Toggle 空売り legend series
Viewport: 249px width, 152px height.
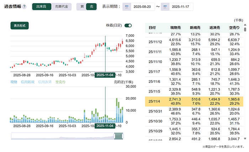60,82
